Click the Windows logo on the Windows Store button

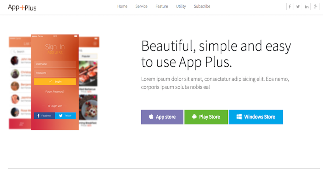239,117
